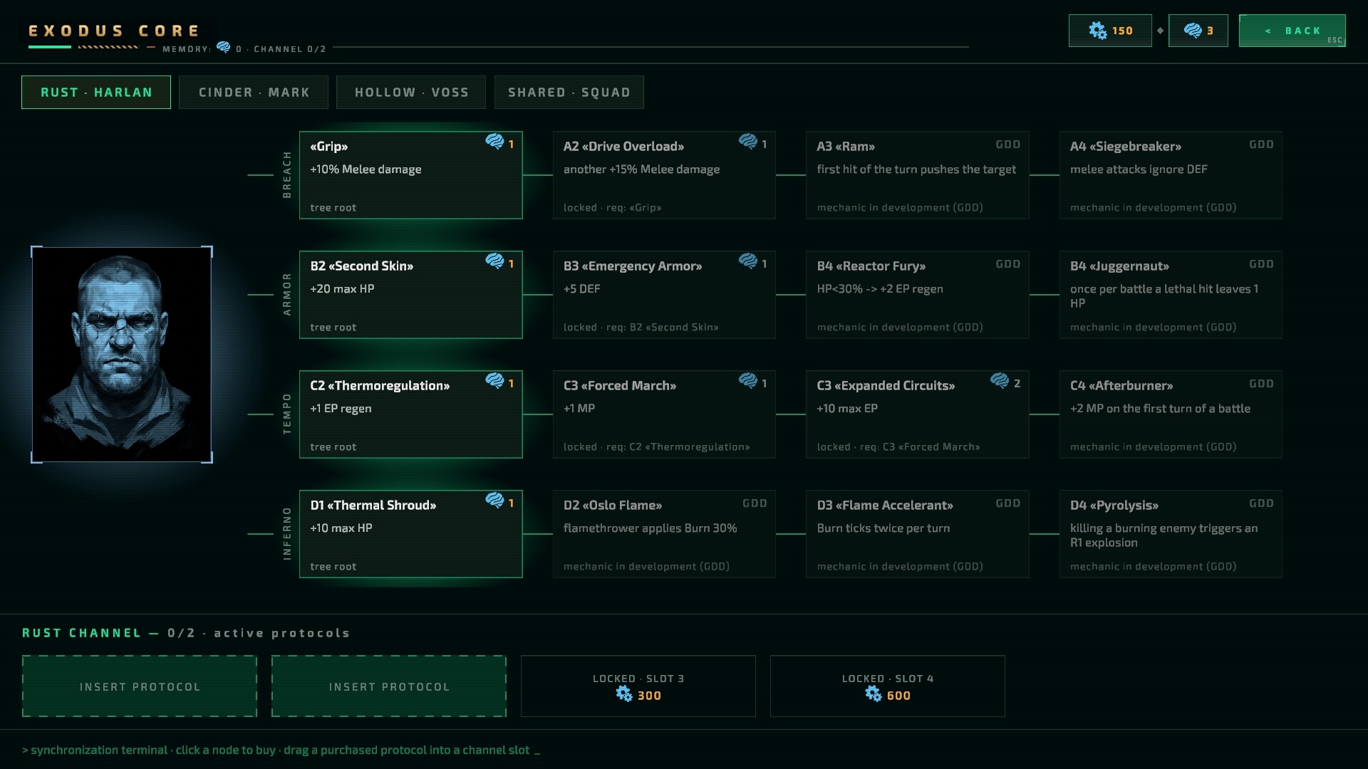This screenshot has height=769, width=1368.
Task: Select the C3 «Expanded Circuits» node
Action: (x=918, y=414)
